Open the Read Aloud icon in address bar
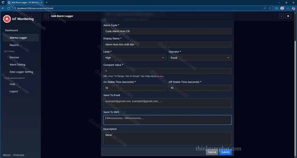The image size is (297, 158). pyautogui.click(x=265, y=8)
